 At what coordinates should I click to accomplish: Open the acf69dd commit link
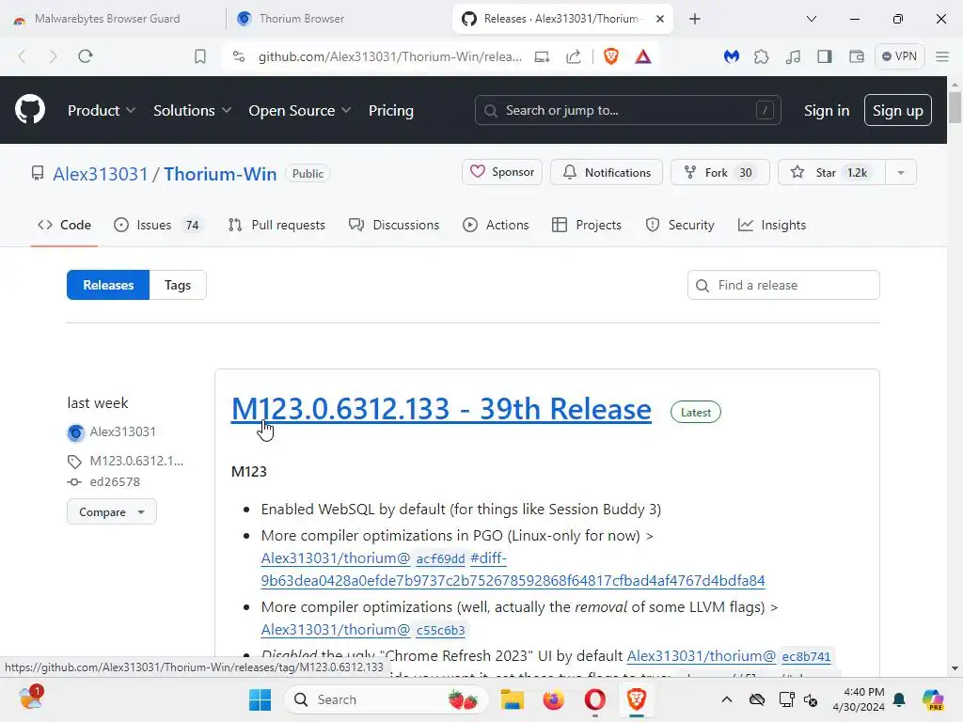click(x=440, y=558)
